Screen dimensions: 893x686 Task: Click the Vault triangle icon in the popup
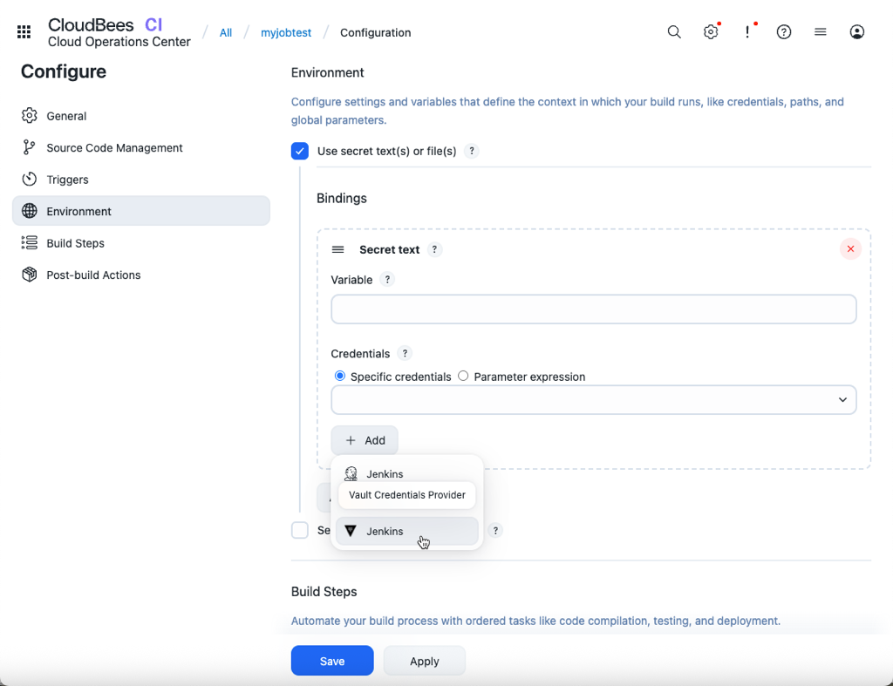pos(351,531)
